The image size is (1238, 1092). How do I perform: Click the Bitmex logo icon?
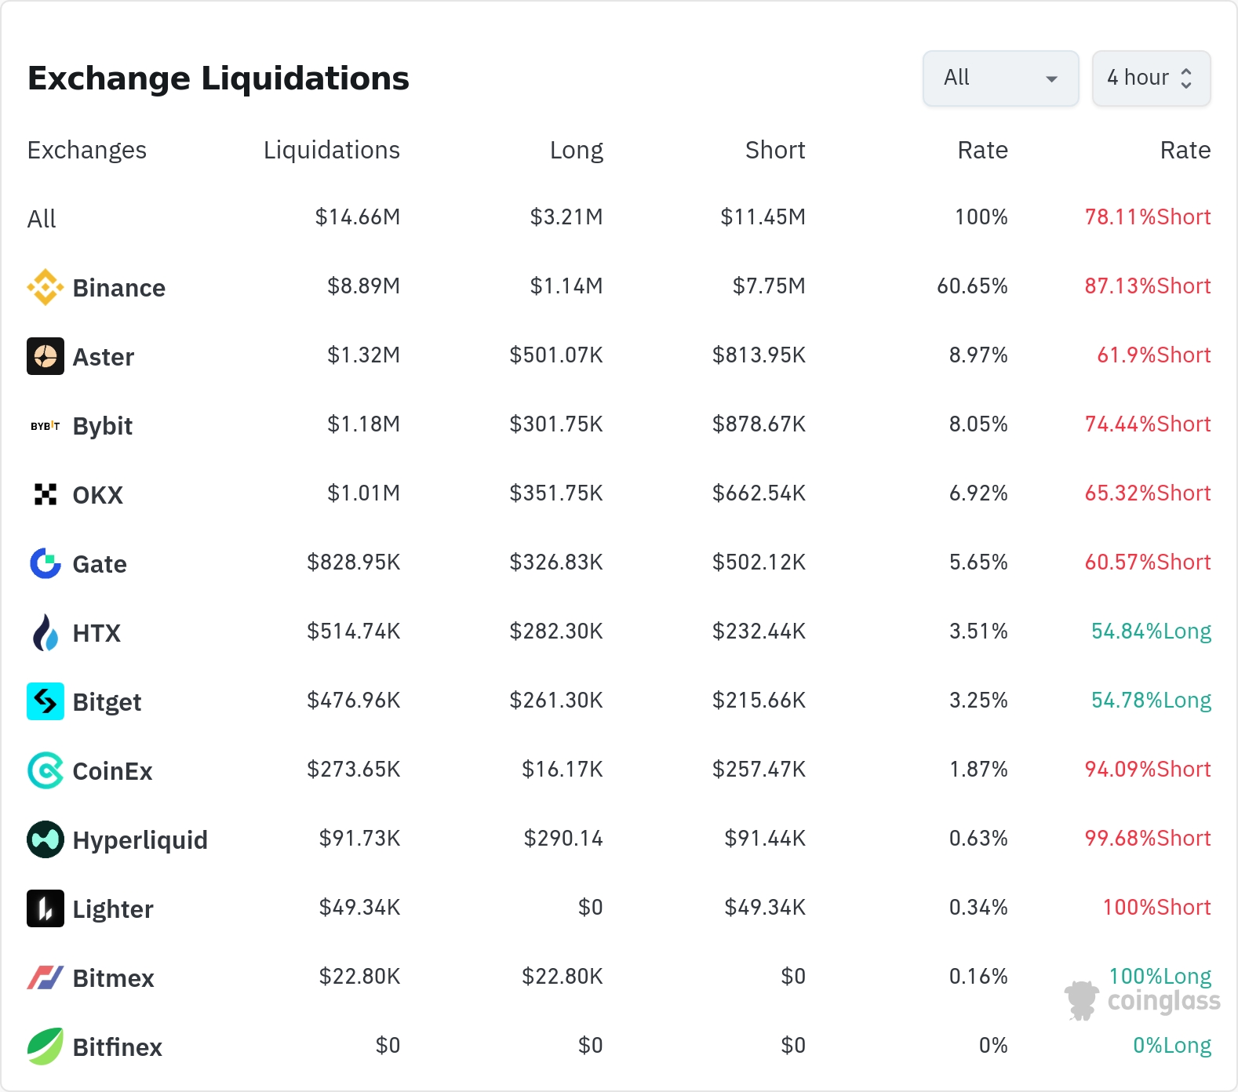click(x=46, y=977)
